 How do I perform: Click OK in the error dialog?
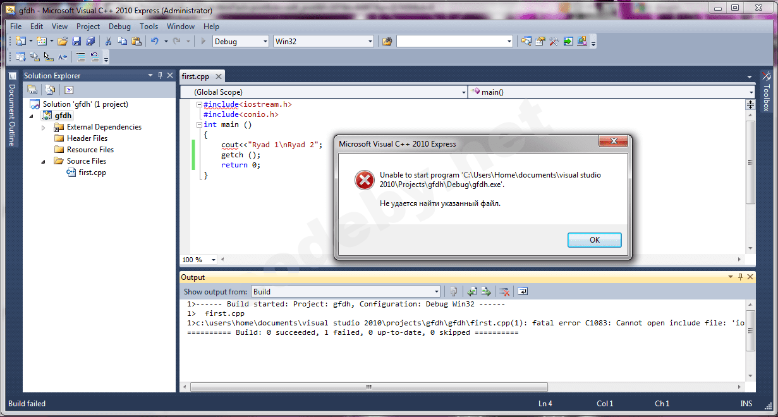[x=594, y=240]
